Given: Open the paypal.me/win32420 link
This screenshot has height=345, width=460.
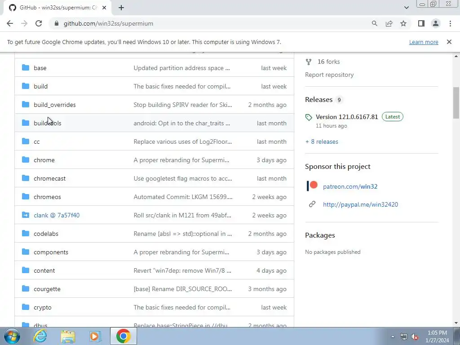Looking at the screenshot, I should [x=360, y=204].
